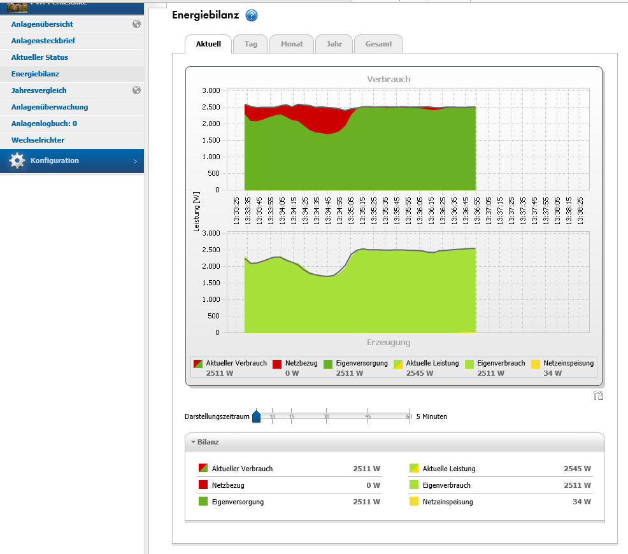Viewport: 628px width, 554px height.
Task: Collapse the Bilanz panel
Action: coord(192,441)
